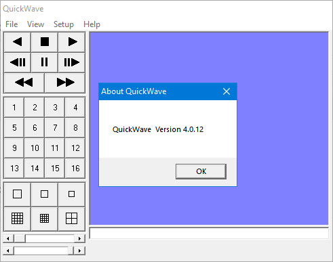333x262 pixels.
Task: Open the Help menu
Action: pyautogui.click(x=92, y=24)
